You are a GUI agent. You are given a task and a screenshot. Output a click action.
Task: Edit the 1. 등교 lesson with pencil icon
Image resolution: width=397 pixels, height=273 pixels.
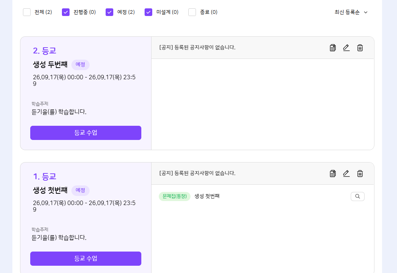(346, 173)
